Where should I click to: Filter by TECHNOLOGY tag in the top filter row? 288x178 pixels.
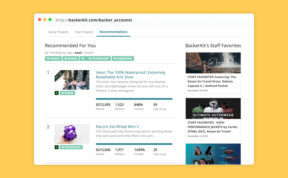tap(99, 59)
